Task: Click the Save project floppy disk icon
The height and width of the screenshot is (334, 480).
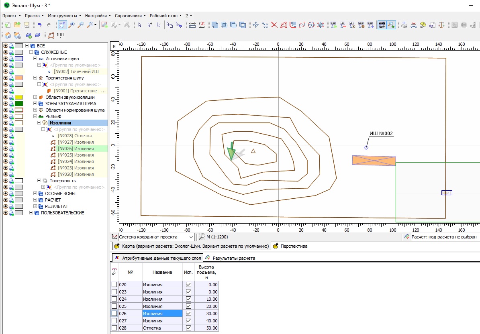Action: click(x=27, y=25)
